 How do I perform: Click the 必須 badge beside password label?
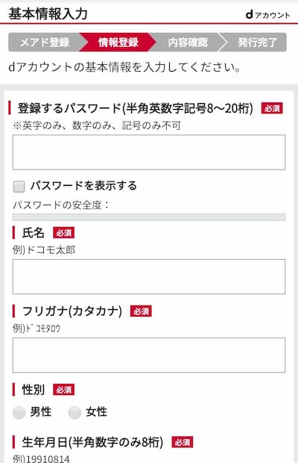point(272,108)
